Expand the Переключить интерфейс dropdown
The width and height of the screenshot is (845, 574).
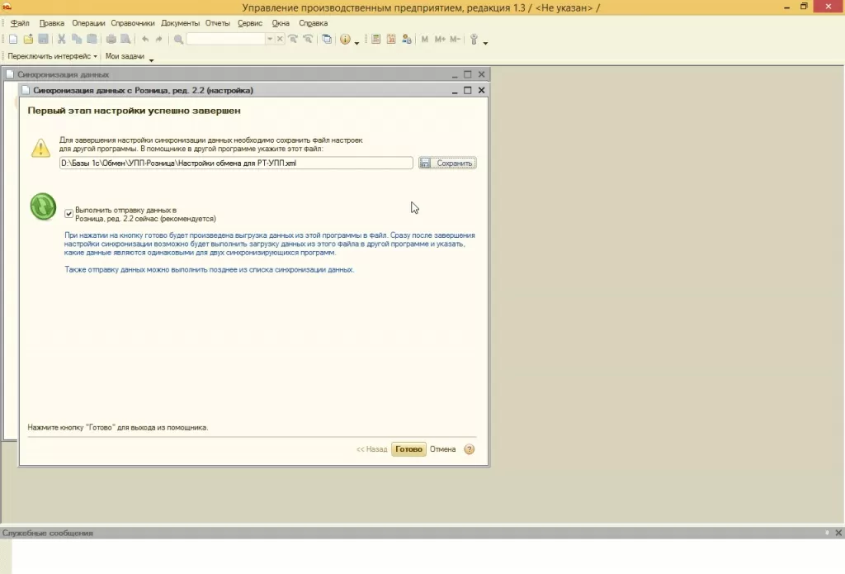pos(52,56)
